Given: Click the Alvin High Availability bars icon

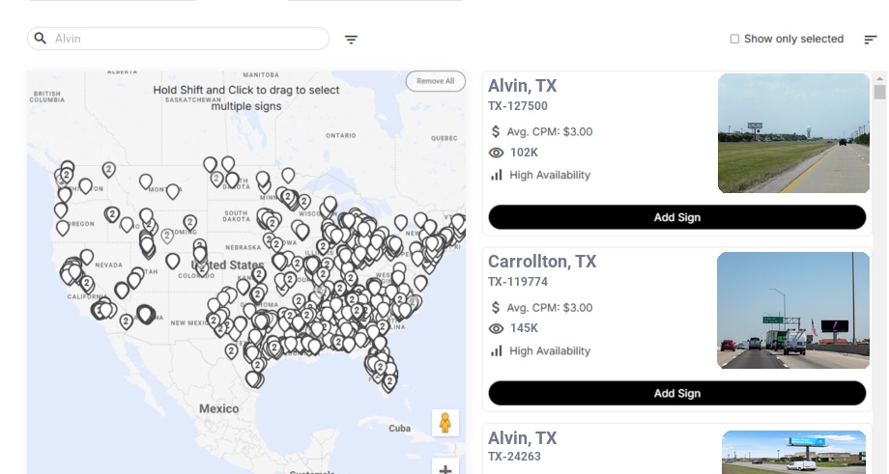Looking at the screenshot, I should point(497,175).
